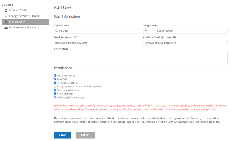This screenshot has width=231, height=141.
Task: Click the Manage User icon in sidebar
Action: pyautogui.click(x=6, y=22)
